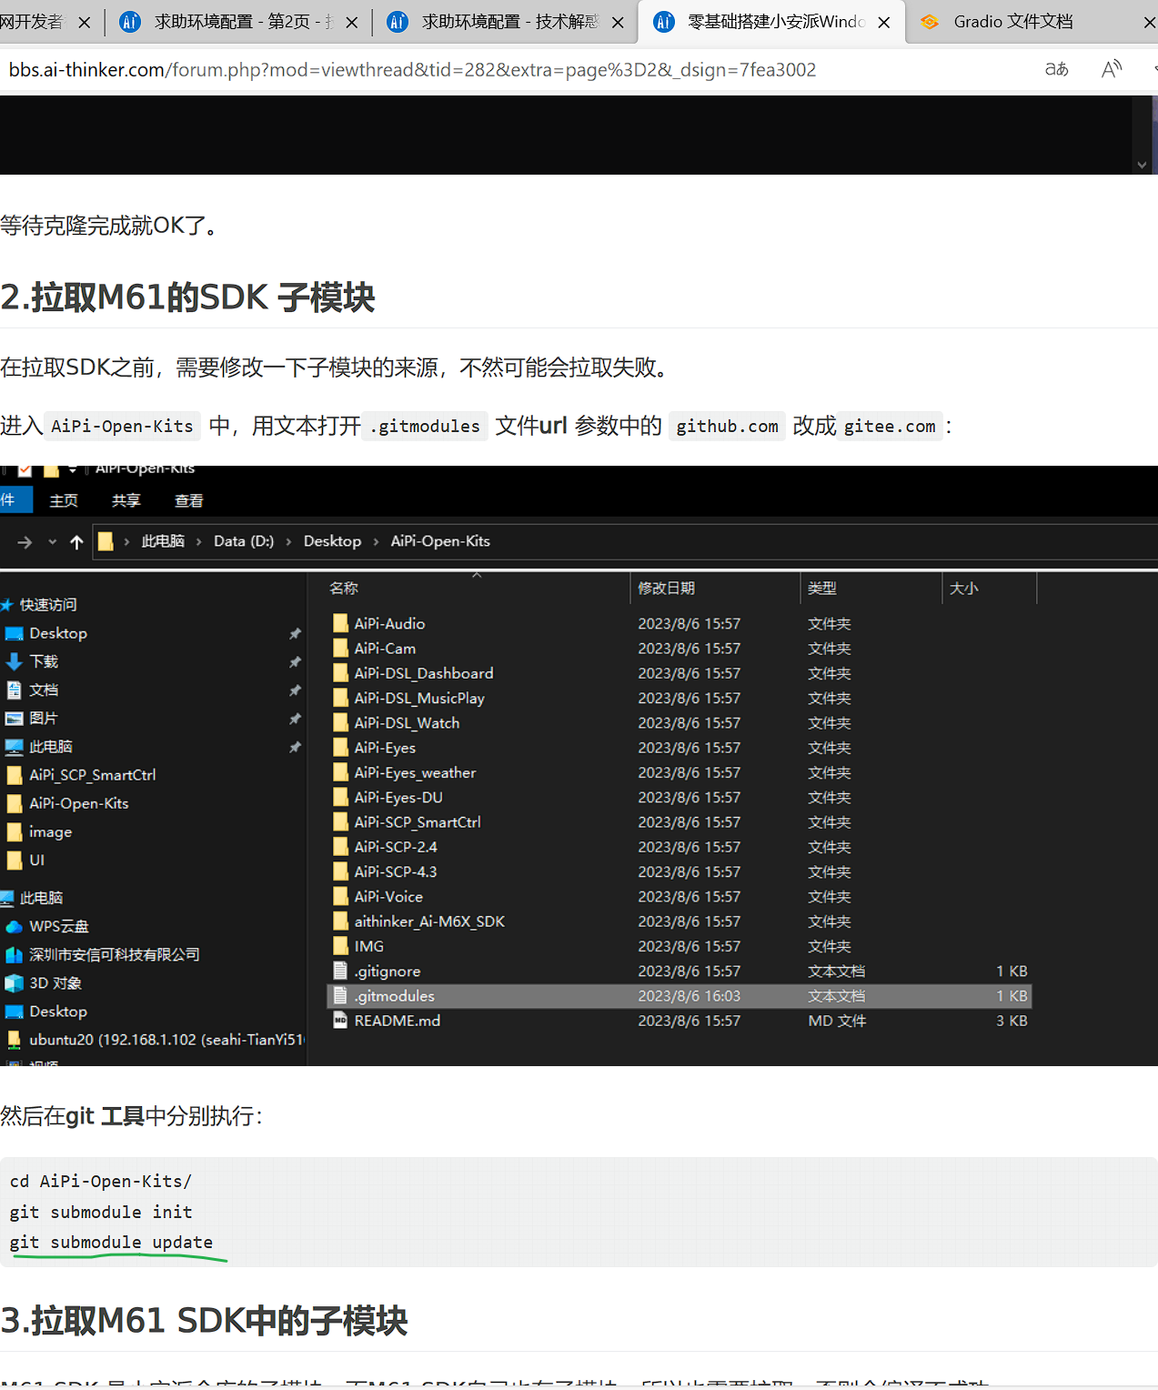Click the 图片 pictures icon in sidebar
The image size is (1158, 1390).
click(15, 719)
